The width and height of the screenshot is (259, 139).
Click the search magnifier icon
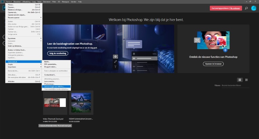coord(246,8)
